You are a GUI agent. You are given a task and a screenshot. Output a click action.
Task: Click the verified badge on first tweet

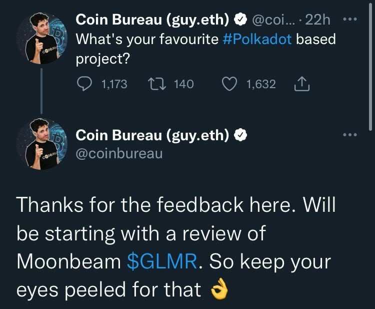coord(240,20)
